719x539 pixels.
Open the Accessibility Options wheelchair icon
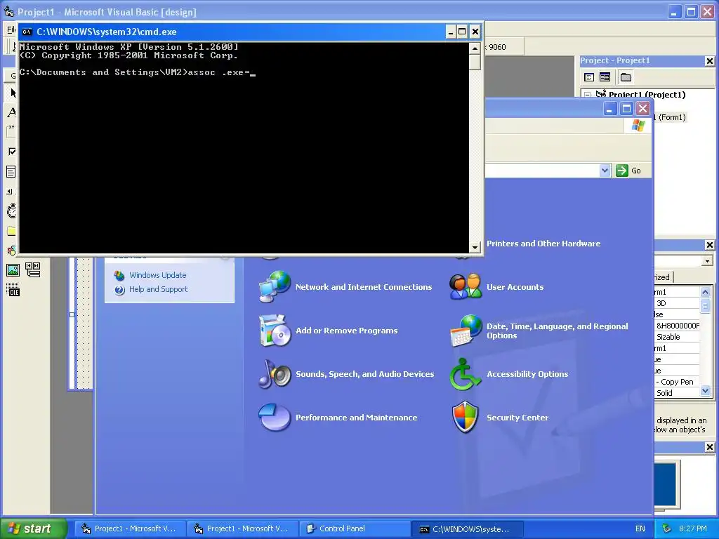[x=465, y=374]
